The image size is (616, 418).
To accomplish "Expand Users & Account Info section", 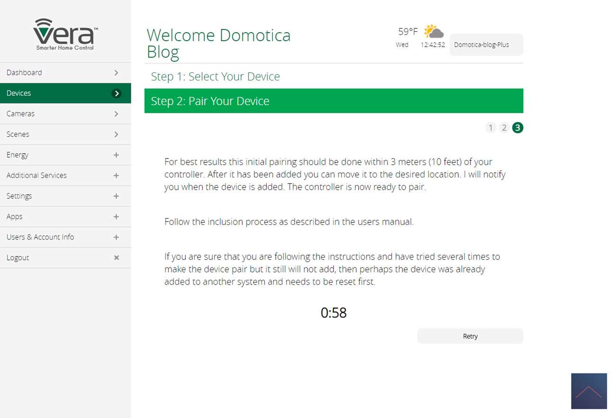I will tap(117, 237).
